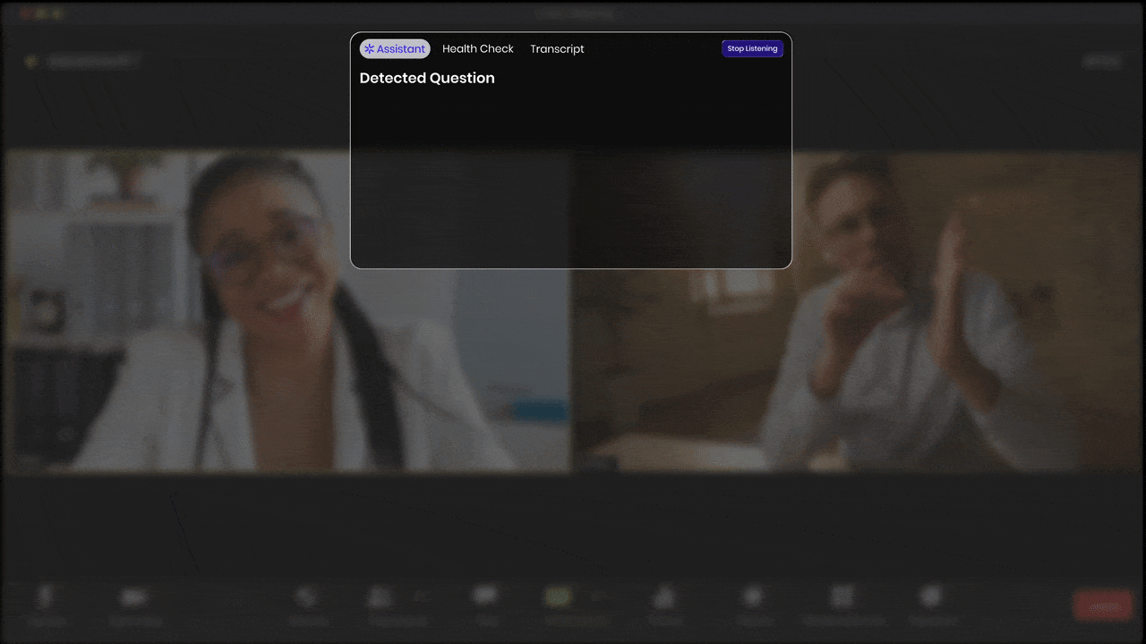Click the Assistant sparkle icon
The width and height of the screenshot is (1146, 644).
coord(369,49)
